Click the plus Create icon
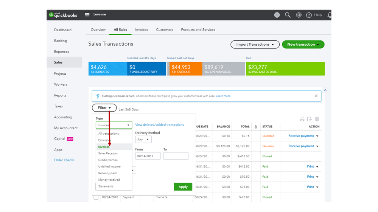The height and width of the screenshot is (212, 378). (x=277, y=15)
